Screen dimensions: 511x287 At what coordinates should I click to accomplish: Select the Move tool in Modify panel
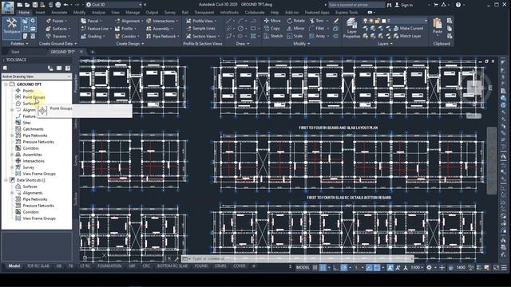(272, 21)
